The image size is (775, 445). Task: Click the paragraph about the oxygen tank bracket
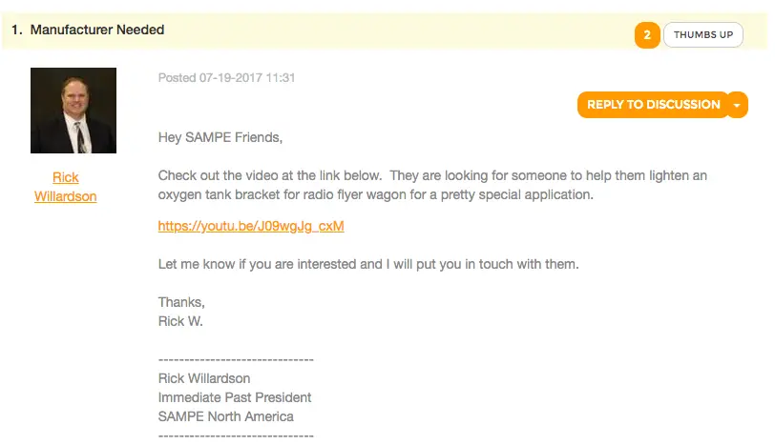tap(432, 186)
